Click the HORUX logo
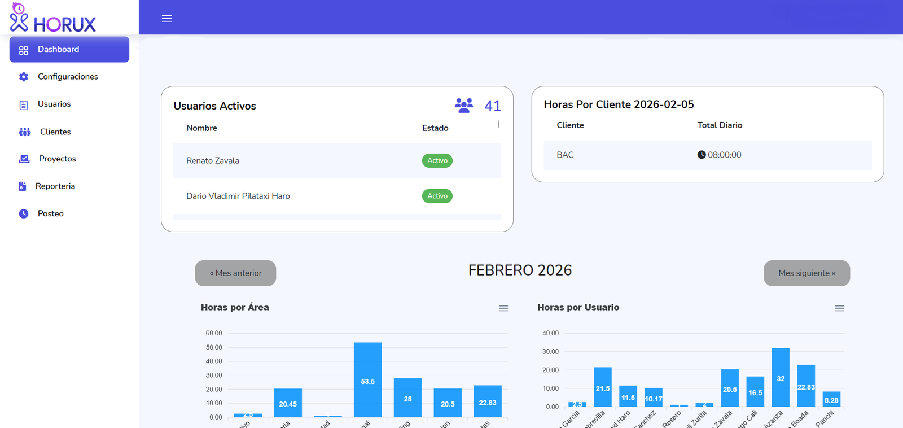 click(x=52, y=18)
